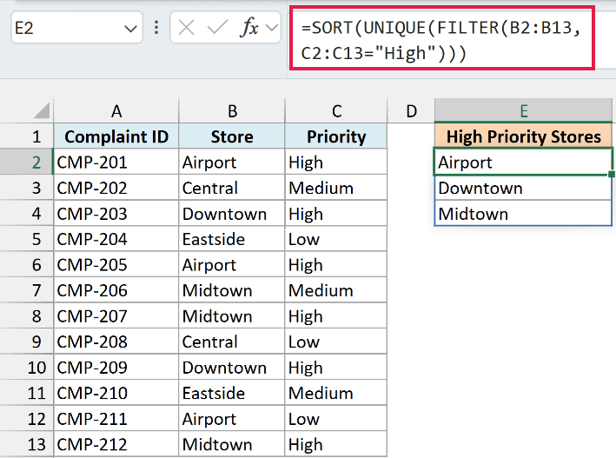Image resolution: width=616 pixels, height=458 pixels.
Task: Select column A header
Action: coord(116,111)
